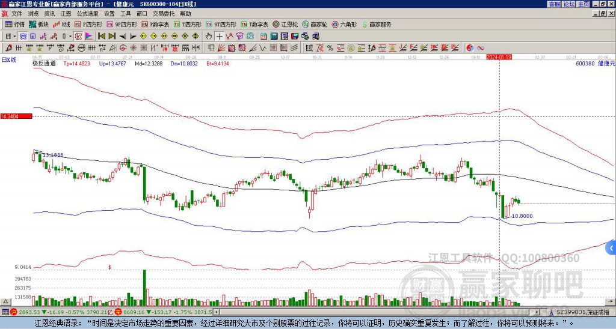Image resolution: width=616 pixels, height=329 pixels.
Task: Open the 文件 menu
Action: 17,14
